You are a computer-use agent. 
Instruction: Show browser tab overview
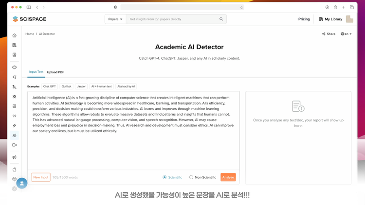pyautogui.click(x=352, y=7)
